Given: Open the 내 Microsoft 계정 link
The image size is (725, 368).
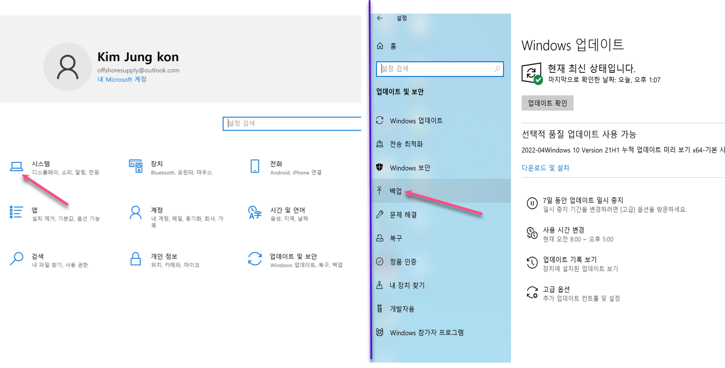Looking at the screenshot, I should (x=121, y=79).
